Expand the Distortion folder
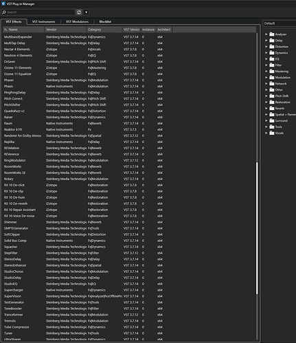This screenshot has width=296, height=343. pos(266,47)
